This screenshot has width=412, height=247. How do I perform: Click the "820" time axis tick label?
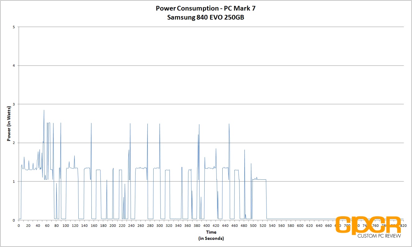403,226
